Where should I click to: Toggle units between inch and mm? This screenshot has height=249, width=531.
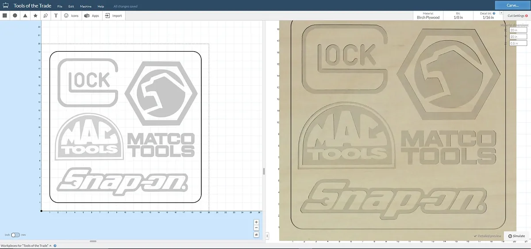(15, 235)
